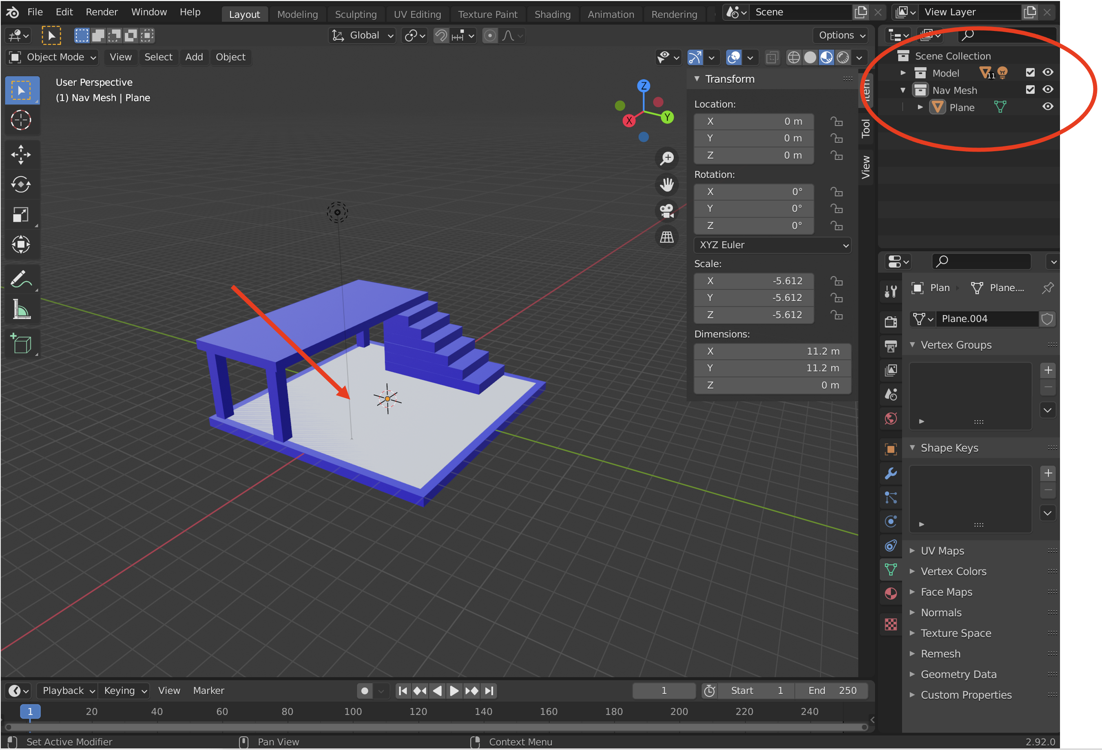
Task: Lock the Location X value
Action: [836, 122]
